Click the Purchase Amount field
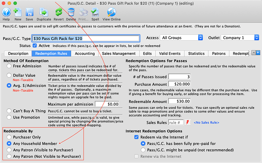Image resolution: width=262 pixels, height=163 pixels. tap(179, 84)
